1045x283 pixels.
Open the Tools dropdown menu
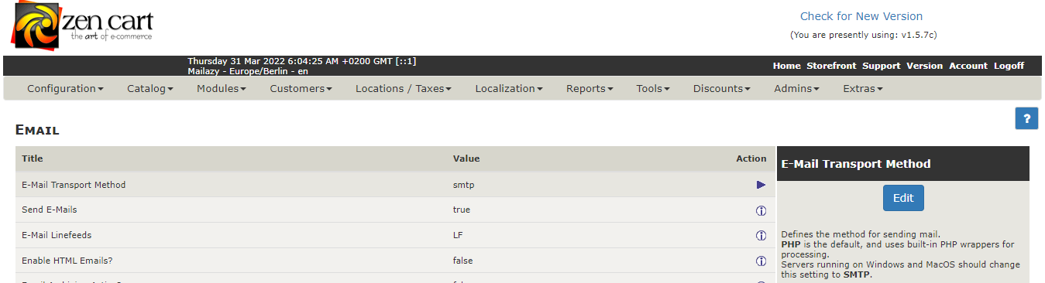click(x=653, y=89)
